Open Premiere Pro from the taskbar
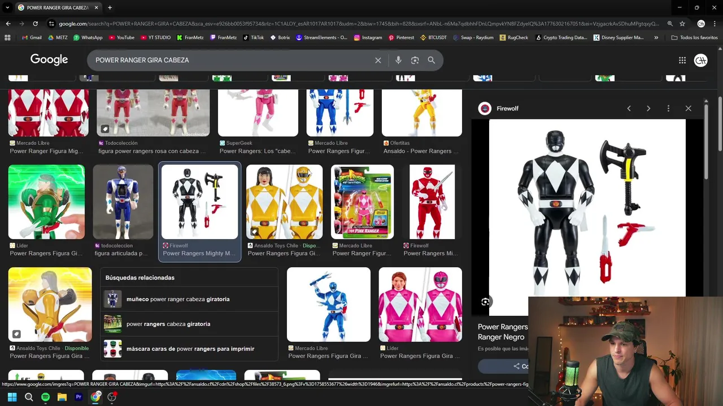The width and height of the screenshot is (723, 406). click(79, 397)
